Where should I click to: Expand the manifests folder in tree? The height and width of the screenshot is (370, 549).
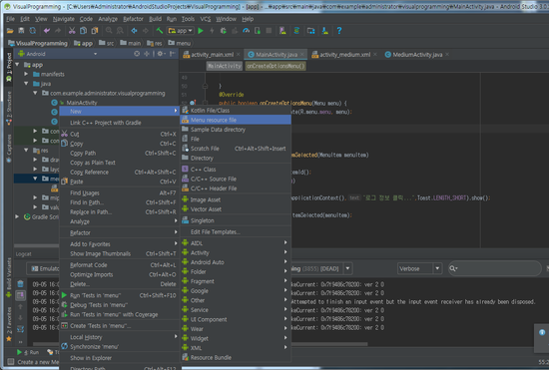coord(26,74)
